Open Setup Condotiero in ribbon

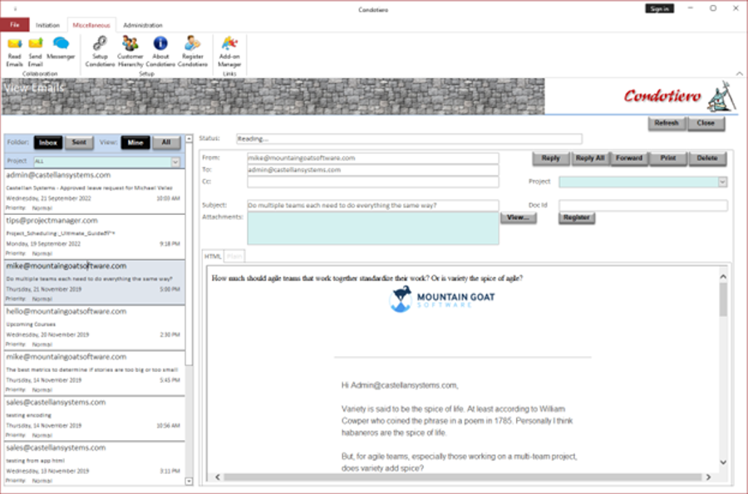pos(101,51)
